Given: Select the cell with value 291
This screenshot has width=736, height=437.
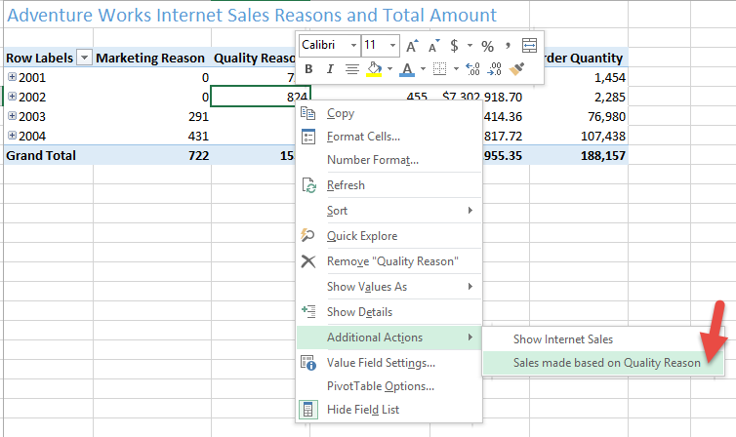Looking at the screenshot, I should click(x=152, y=116).
